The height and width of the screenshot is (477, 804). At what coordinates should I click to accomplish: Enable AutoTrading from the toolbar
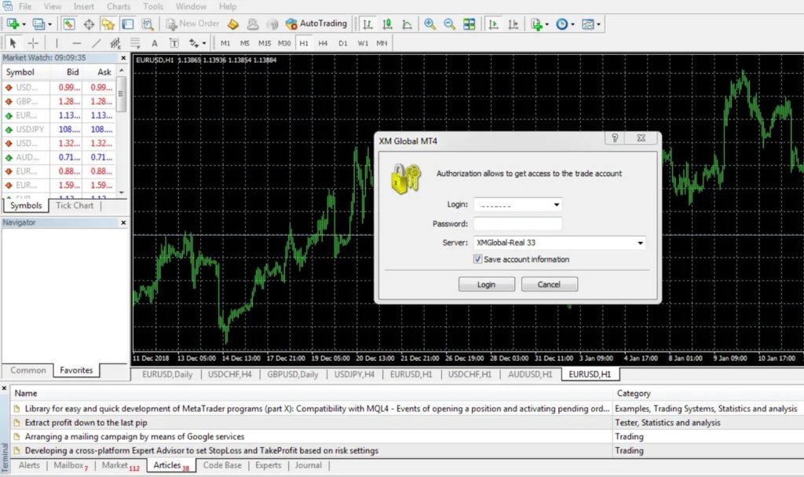(316, 24)
